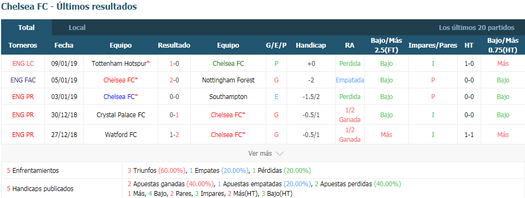Screen dimensions: 525x198
Task: Open the 0-0 Southampton match result
Action: coord(174,97)
